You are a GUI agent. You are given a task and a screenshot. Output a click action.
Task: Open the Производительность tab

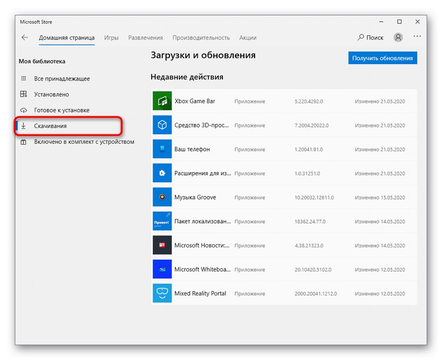(201, 38)
